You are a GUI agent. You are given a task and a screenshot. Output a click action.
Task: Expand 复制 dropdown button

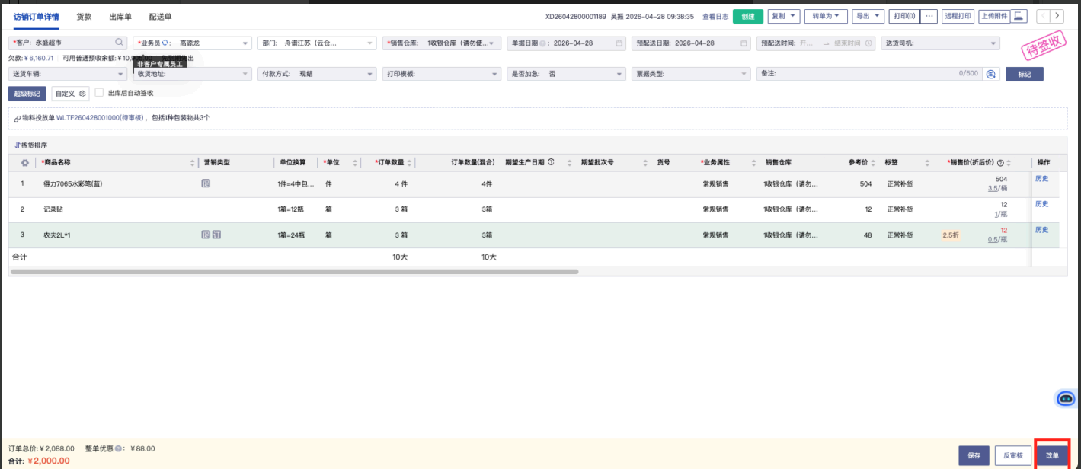click(x=784, y=16)
